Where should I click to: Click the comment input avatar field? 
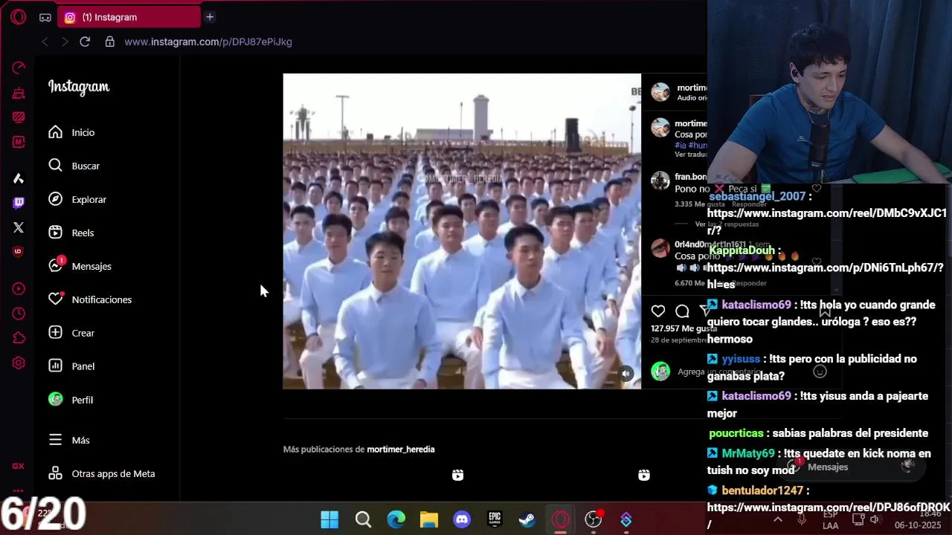click(660, 372)
